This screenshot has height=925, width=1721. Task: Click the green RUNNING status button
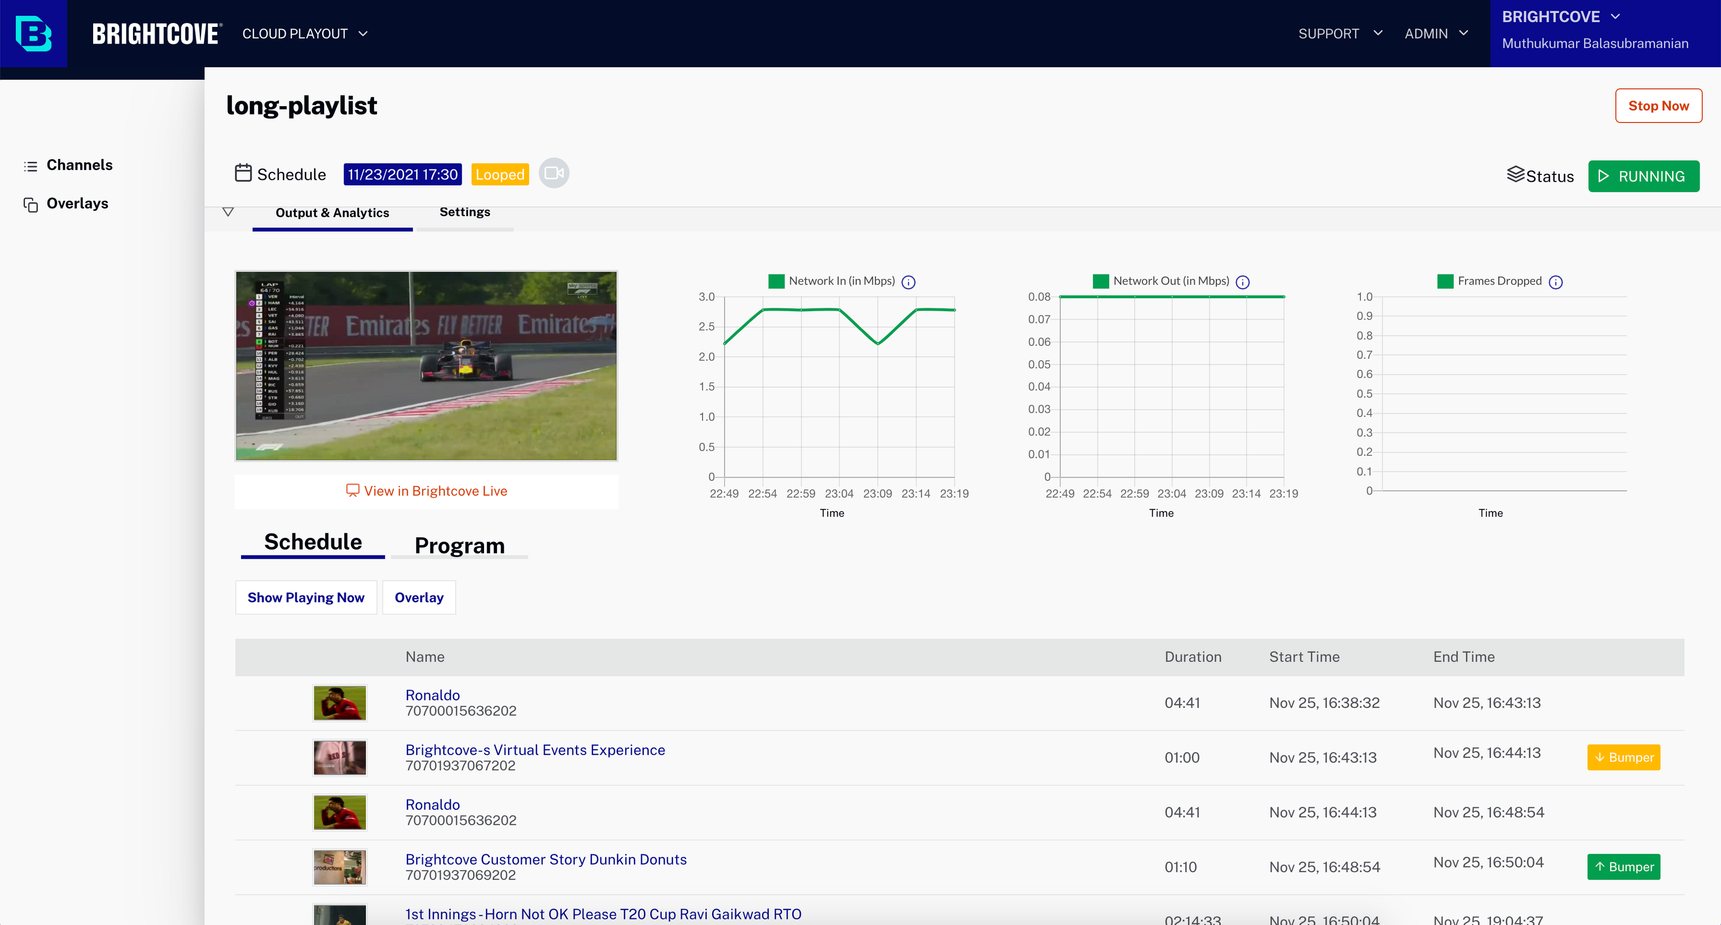pyautogui.click(x=1643, y=176)
